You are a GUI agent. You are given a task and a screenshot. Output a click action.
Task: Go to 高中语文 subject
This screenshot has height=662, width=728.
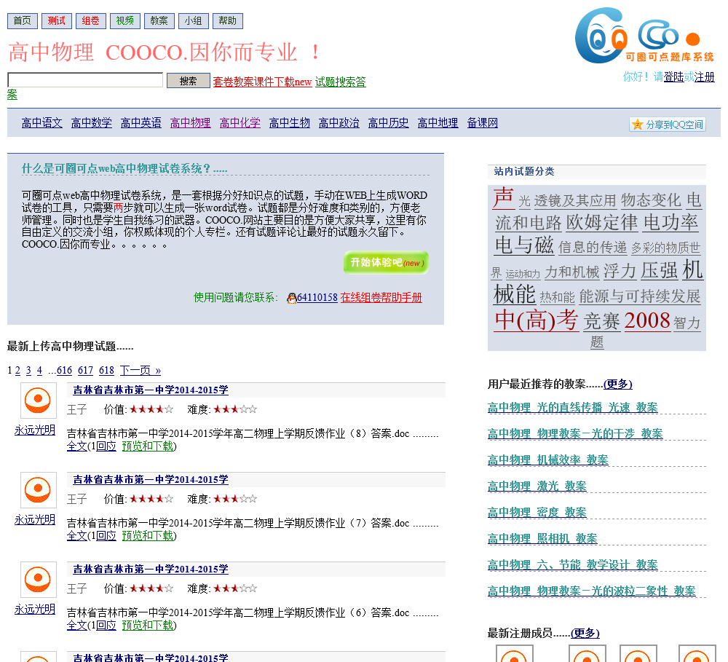[41, 123]
